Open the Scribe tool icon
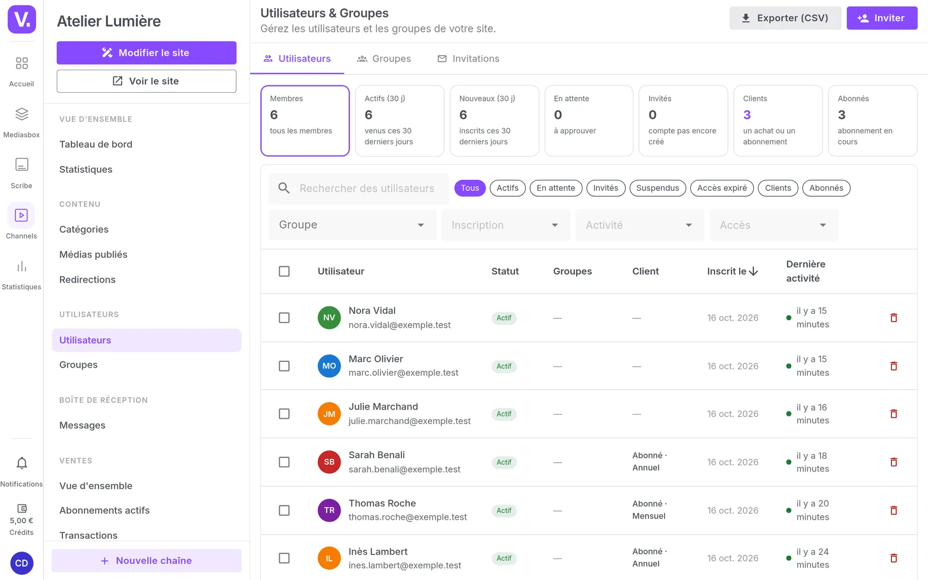The image size is (928, 580). point(21,165)
